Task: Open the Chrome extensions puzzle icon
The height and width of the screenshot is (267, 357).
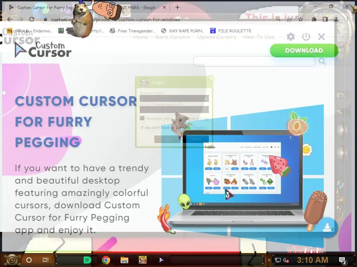Action: pyautogui.click(x=314, y=19)
